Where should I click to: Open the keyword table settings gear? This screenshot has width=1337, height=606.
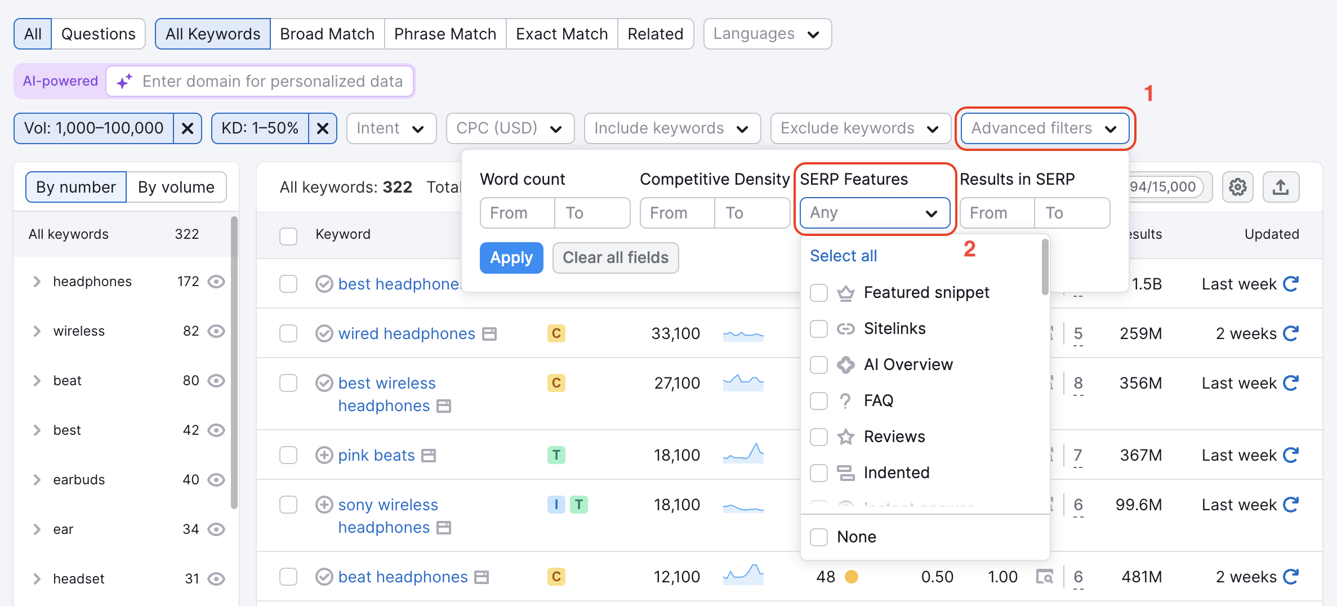1237,186
